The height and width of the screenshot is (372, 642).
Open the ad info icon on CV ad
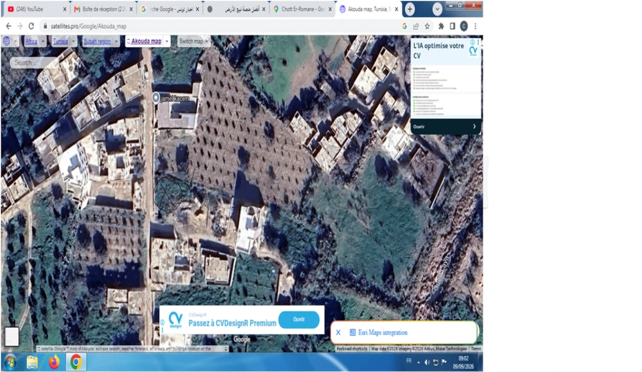point(473,42)
